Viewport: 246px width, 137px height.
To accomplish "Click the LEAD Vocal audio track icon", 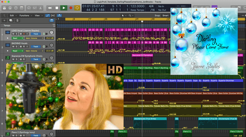I will pos(8,32).
